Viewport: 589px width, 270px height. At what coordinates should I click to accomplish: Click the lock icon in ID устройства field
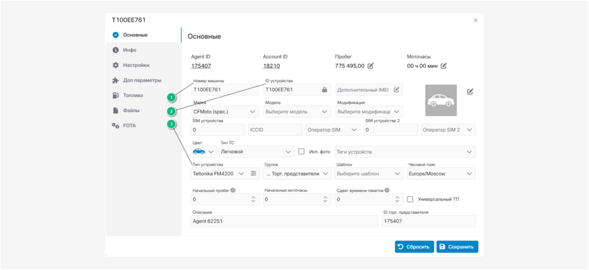pos(324,90)
